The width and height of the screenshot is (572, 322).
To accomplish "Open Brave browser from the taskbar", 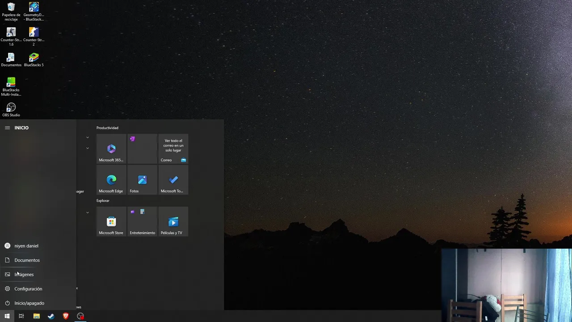I will [66, 316].
